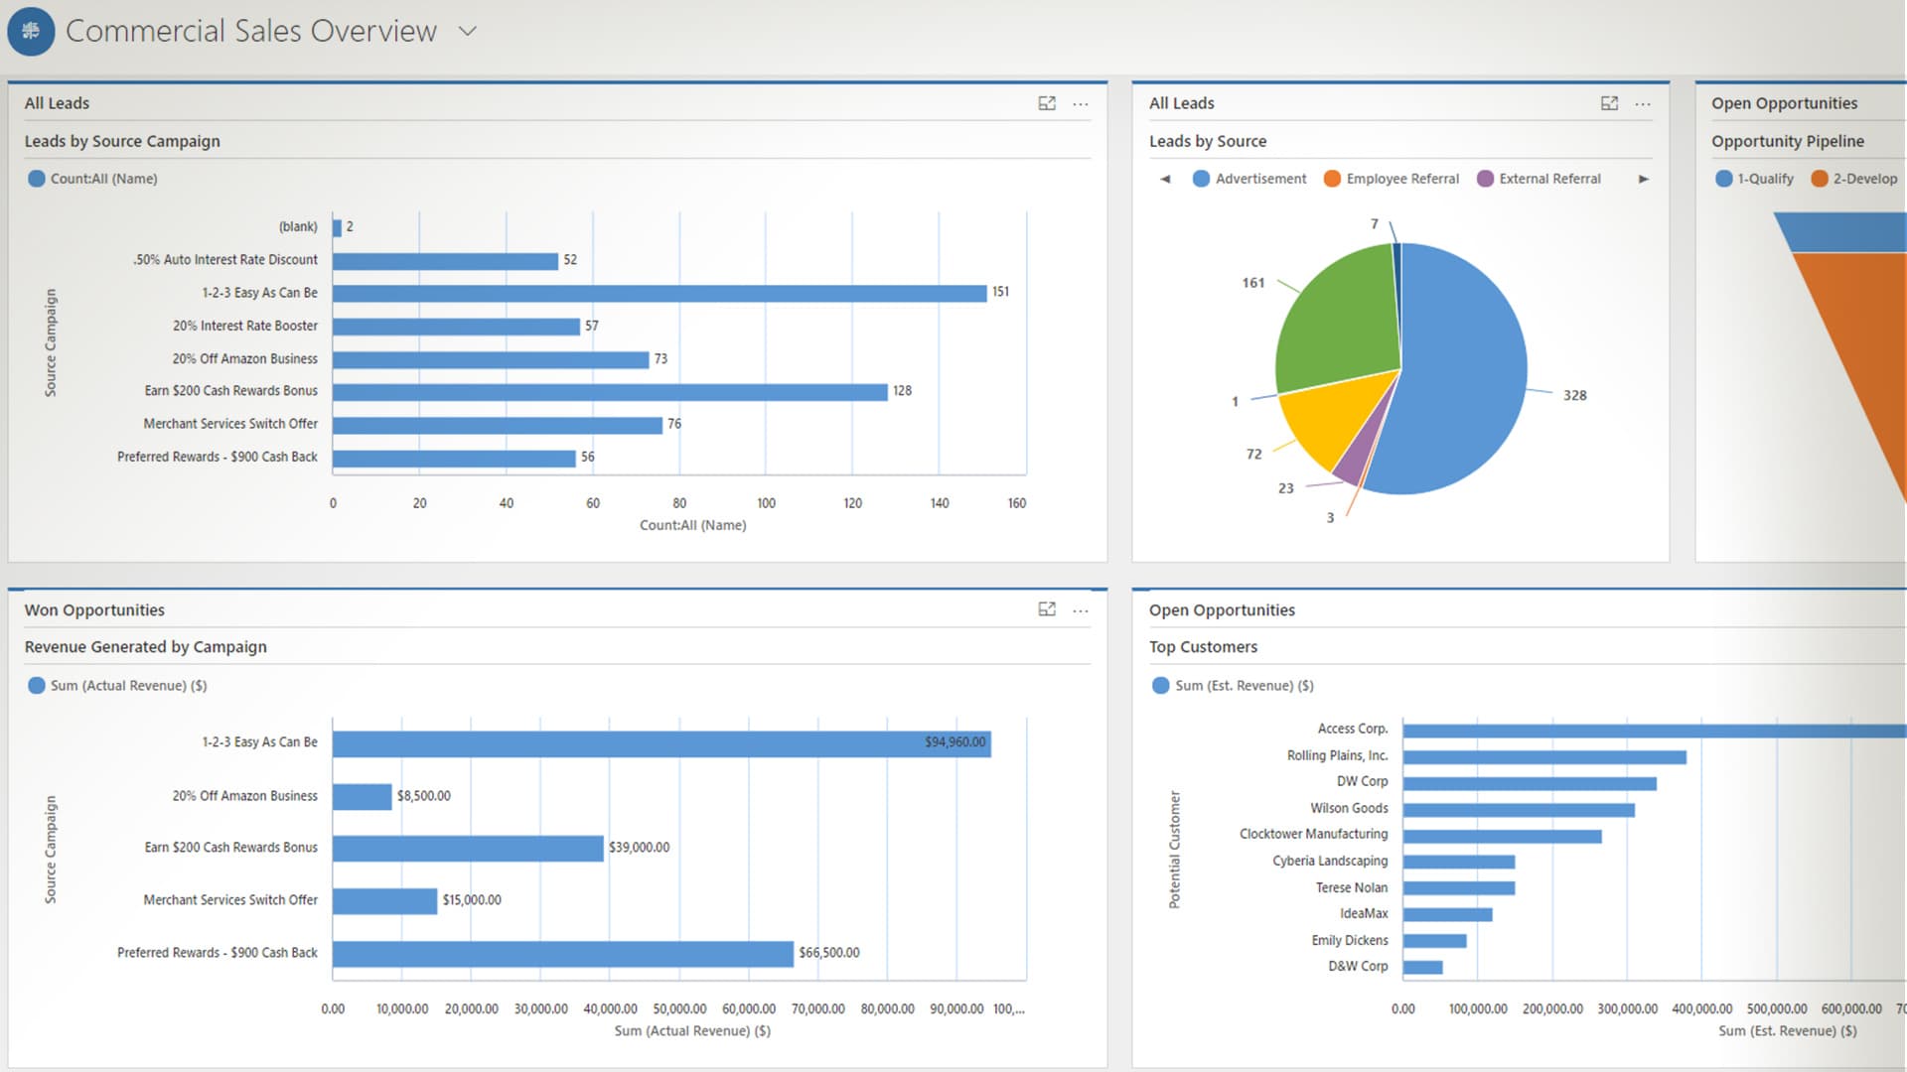Click the $66,500.00 Preferred Rewards revenue bar
This screenshot has width=1907, height=1072.
pyautogui.click(x=562, y=954)
